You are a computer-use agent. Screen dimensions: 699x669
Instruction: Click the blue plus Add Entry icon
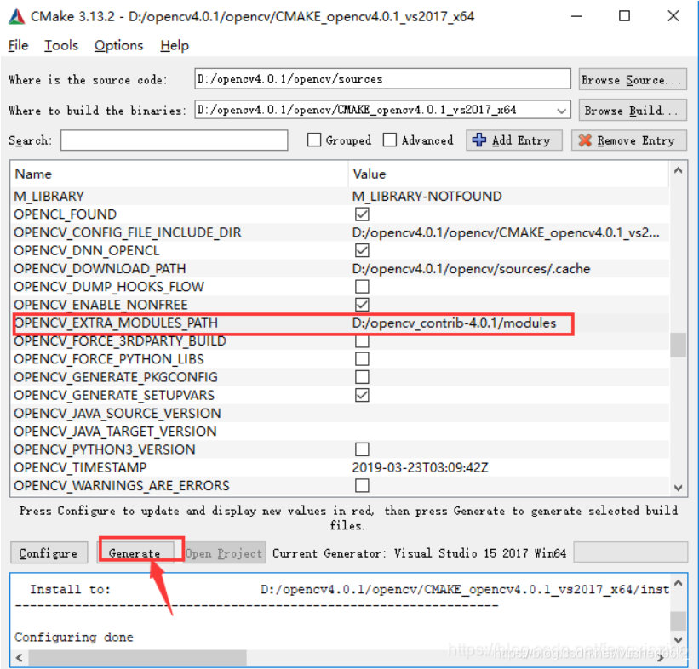[x=479, y=140]
